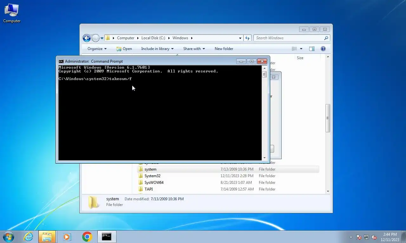The width and height of the screenshot is (406, 243).
Task: Click the TAPI folder icon
Action: pyautogui.click(x=141, y=189)
